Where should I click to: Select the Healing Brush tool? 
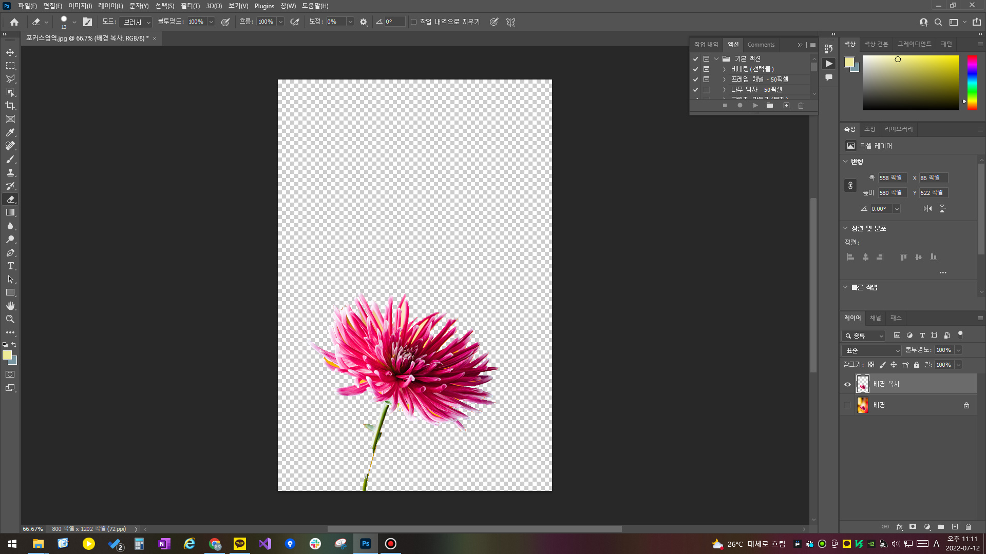(10, 146)
